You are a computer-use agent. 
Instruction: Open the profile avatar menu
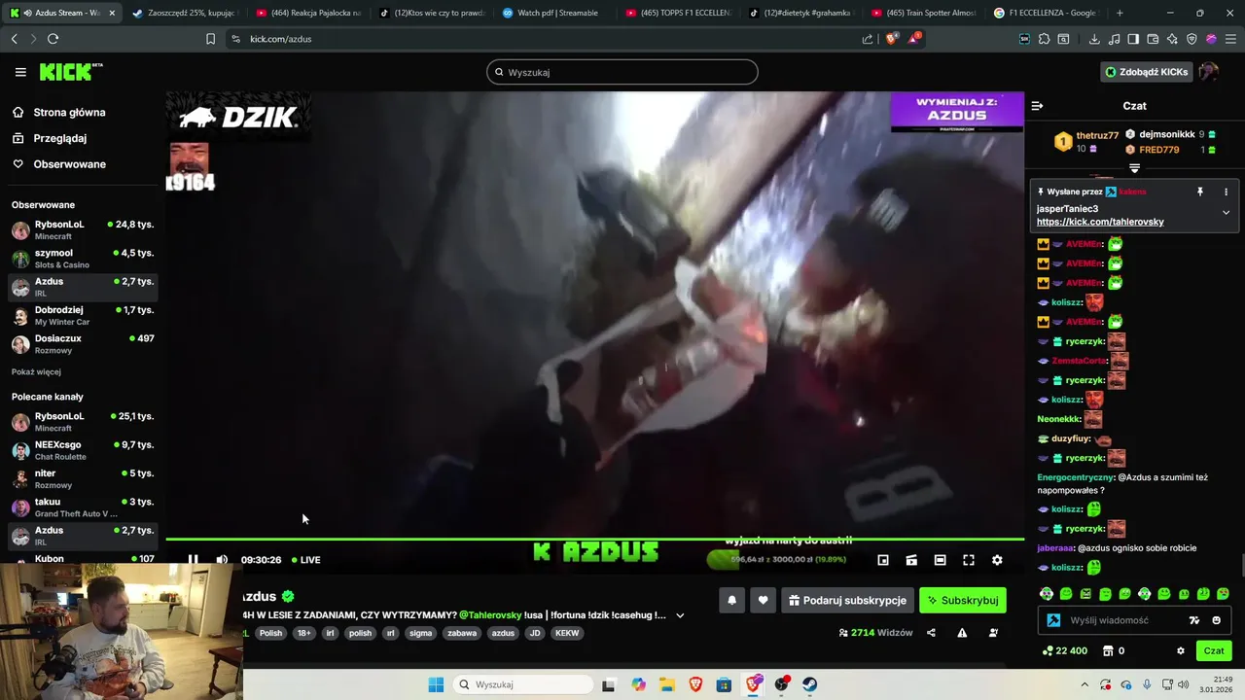tap(1209, 72)
